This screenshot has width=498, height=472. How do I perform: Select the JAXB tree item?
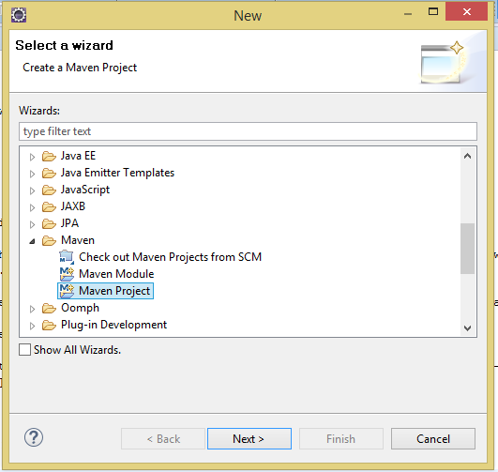(x=73, y=206)
